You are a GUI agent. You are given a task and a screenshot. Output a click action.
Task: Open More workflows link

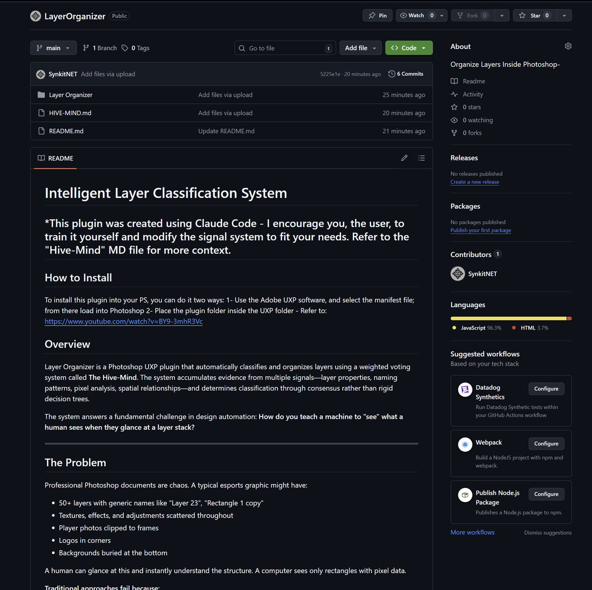[472, 532]
